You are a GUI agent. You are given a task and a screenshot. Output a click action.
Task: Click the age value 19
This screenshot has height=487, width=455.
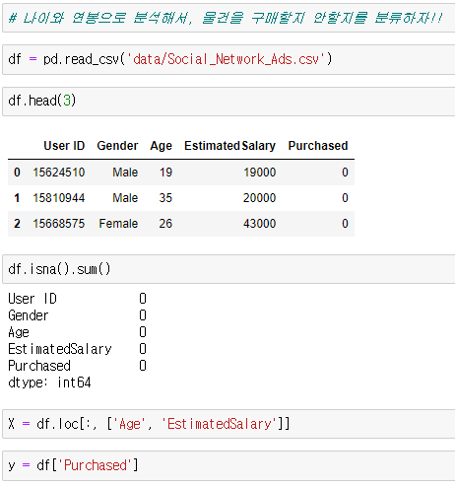pos(165,173)
